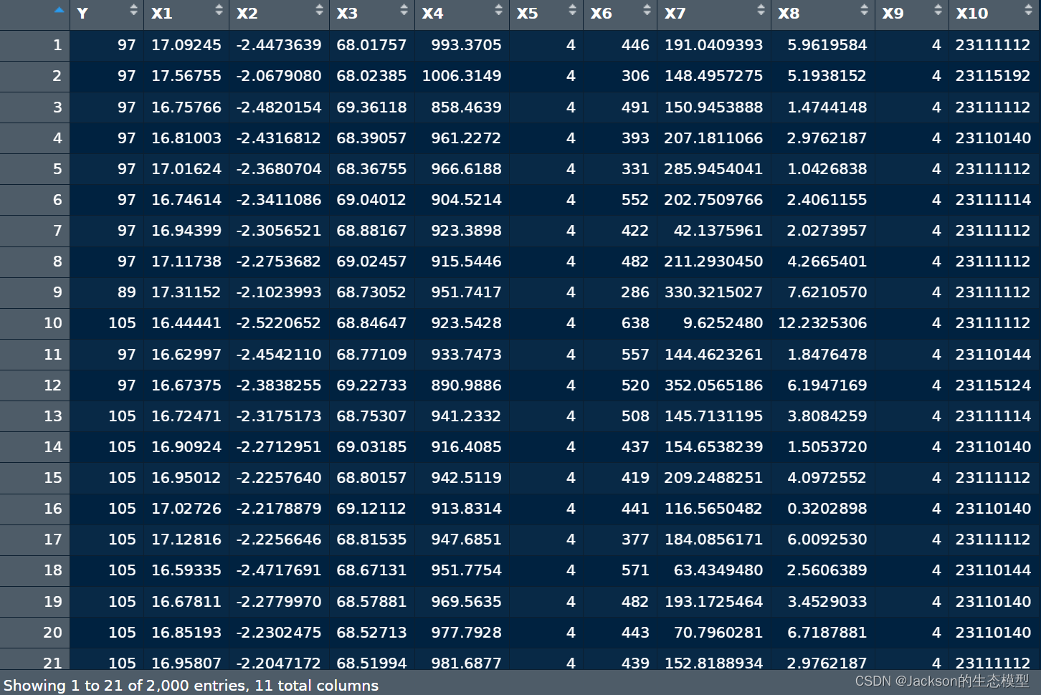Select the X10 column header label
1041x695 pixels.
click(x=972, y=14)
